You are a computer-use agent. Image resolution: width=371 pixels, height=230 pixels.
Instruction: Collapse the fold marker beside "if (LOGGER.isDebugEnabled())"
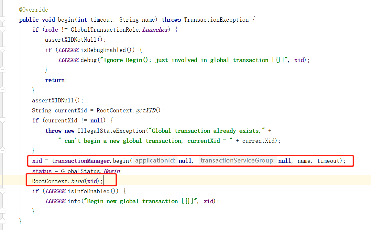(3, 50)
